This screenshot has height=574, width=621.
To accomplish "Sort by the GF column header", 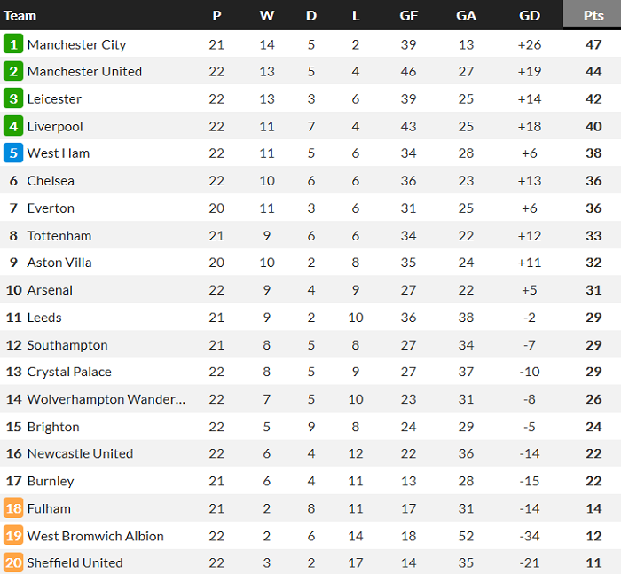I will tap(409, 15).
